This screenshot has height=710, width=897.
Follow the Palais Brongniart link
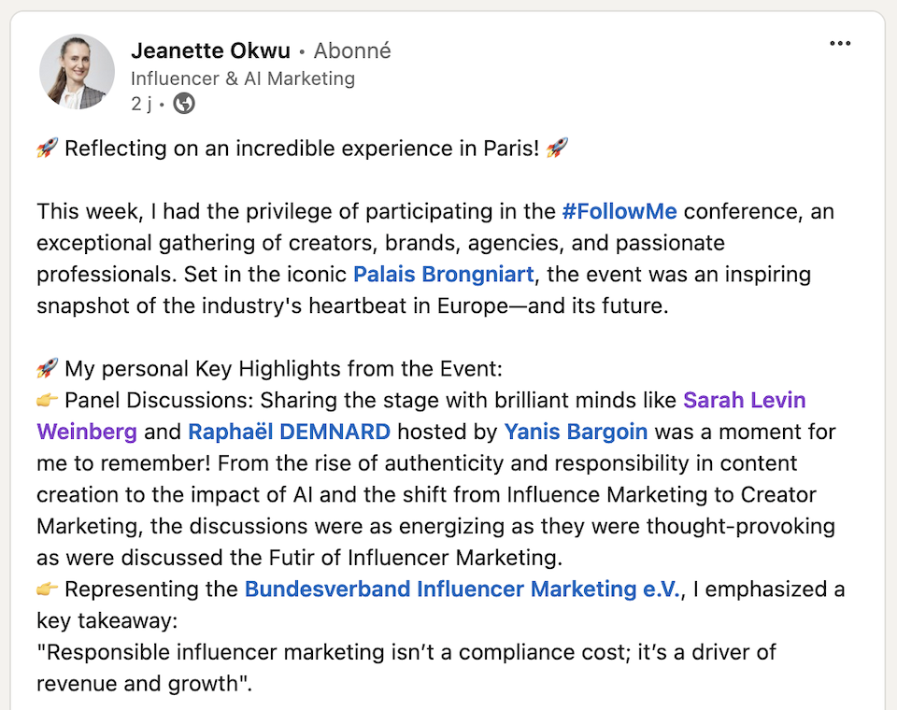click(x=443, y=275)
